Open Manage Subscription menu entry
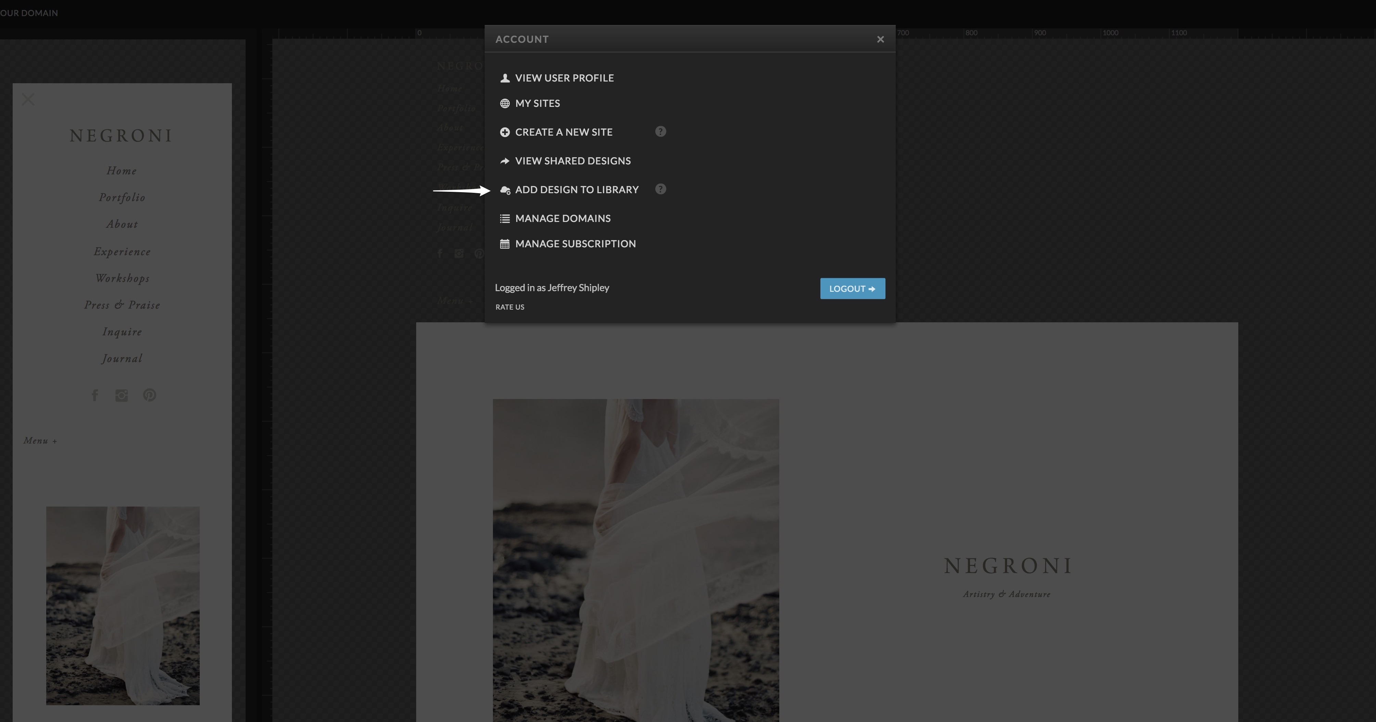 coord(575,244)
